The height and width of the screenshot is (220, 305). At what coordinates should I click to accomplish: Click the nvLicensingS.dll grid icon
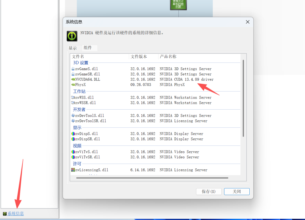coord(73,170)
